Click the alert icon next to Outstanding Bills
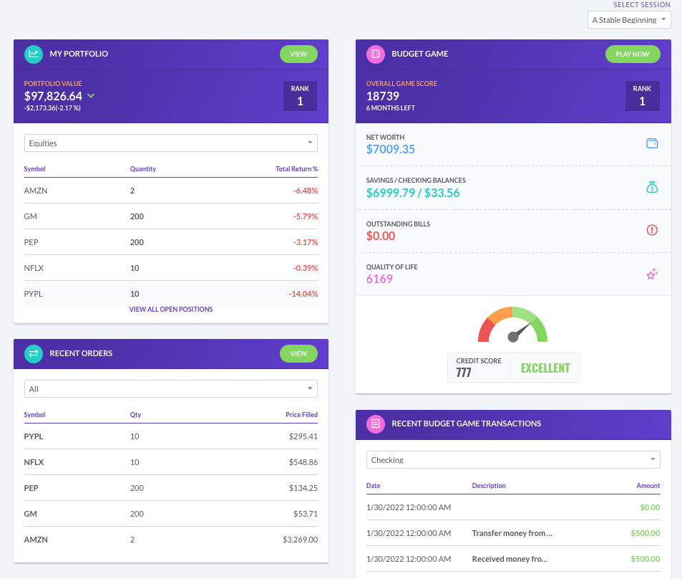Screen dimensions: 682x579 coord(651,230)
